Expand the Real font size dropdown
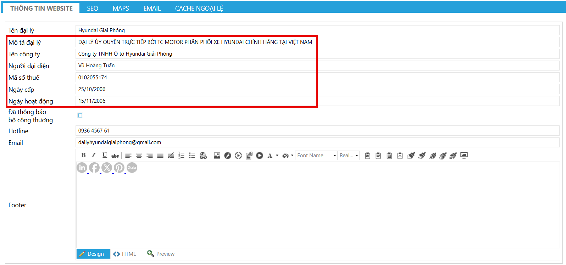This screenshot has width=566, height=265. point(349,156)
